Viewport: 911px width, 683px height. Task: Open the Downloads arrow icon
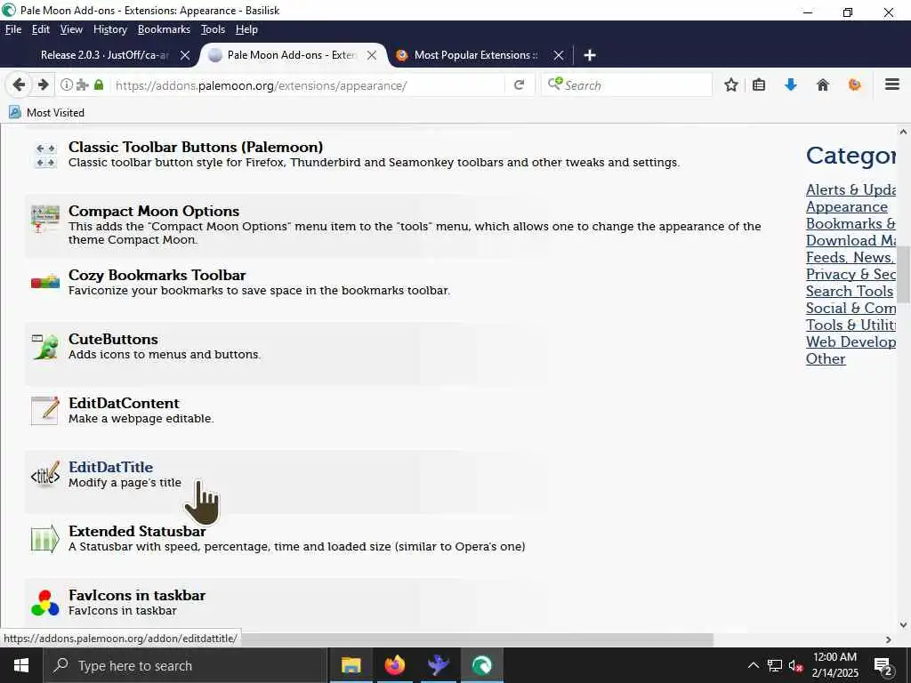790,84
